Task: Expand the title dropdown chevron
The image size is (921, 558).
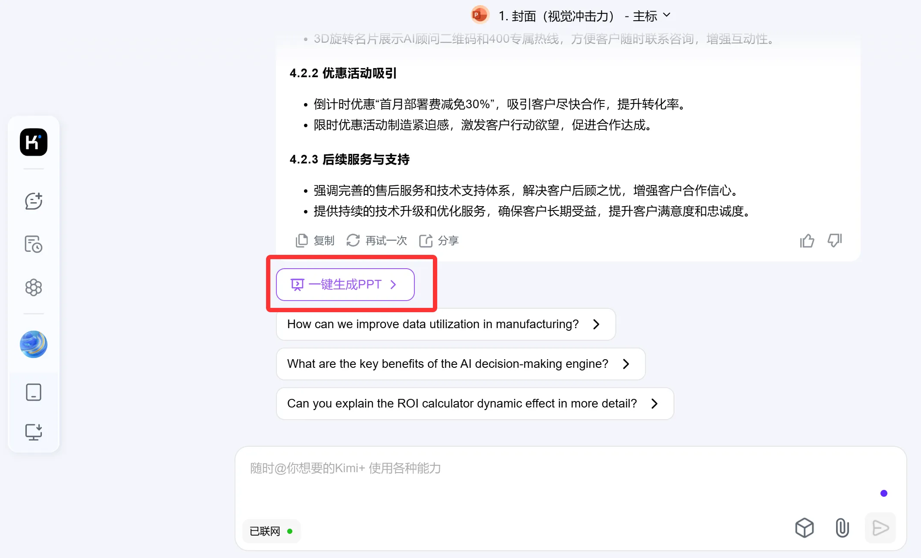Action: [x=667, y=15]
